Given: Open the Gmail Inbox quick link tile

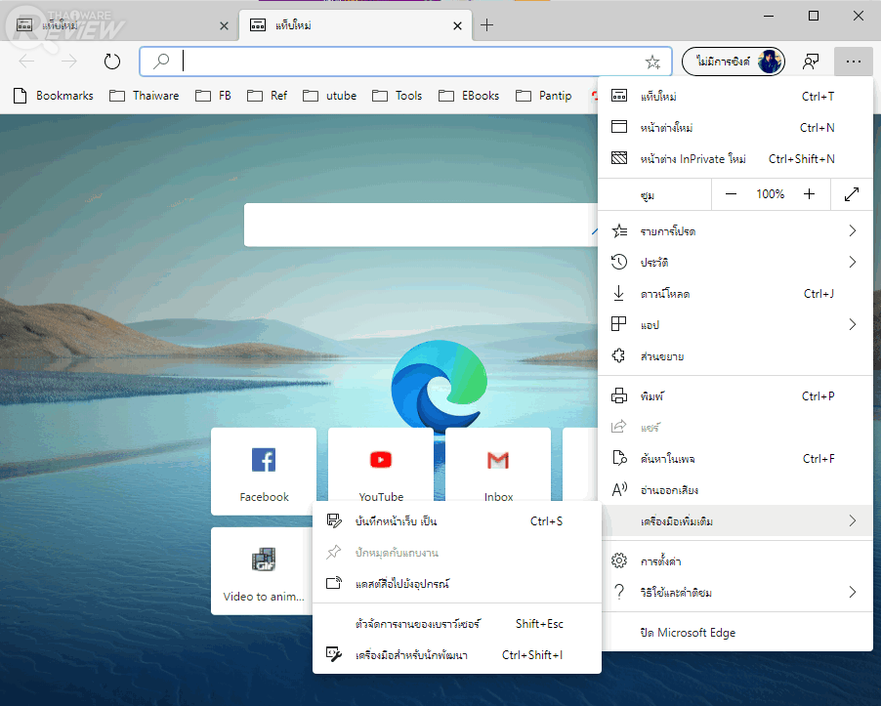Looking at the screenshot, I should click(x=498, y=471).
